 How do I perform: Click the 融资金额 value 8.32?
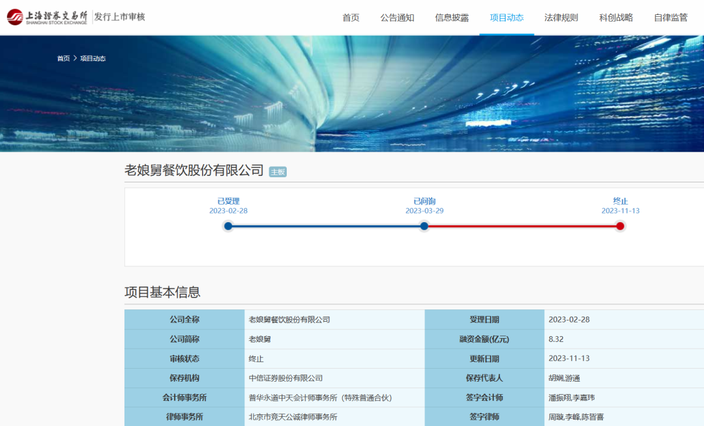tap(554, 339)
